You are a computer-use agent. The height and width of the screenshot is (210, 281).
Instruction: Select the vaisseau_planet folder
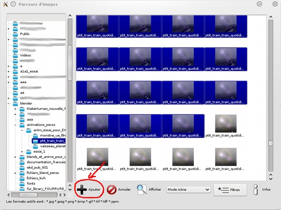(52, 146)
